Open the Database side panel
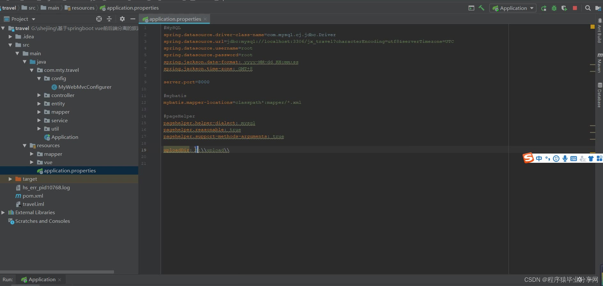 pyautogui.click(x=599, y=95)
